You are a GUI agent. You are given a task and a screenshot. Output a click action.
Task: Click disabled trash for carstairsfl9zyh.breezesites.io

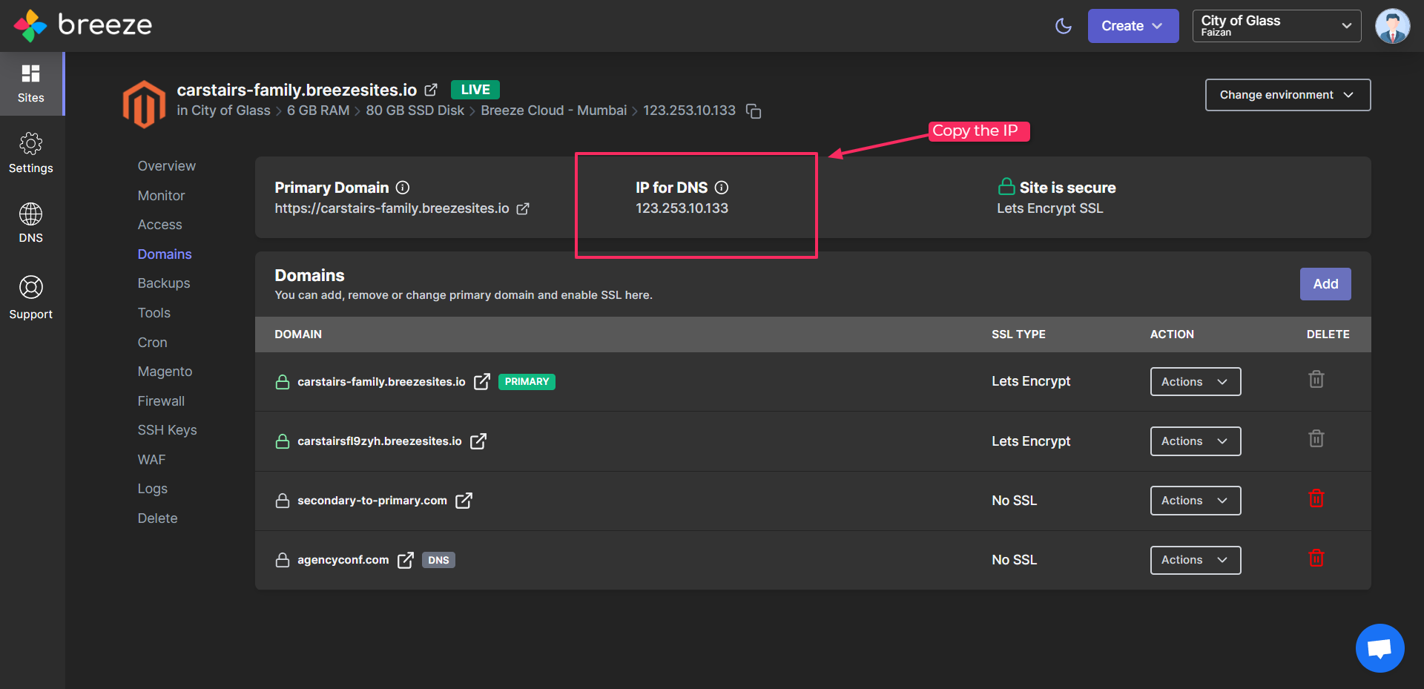click(1316, 438)
